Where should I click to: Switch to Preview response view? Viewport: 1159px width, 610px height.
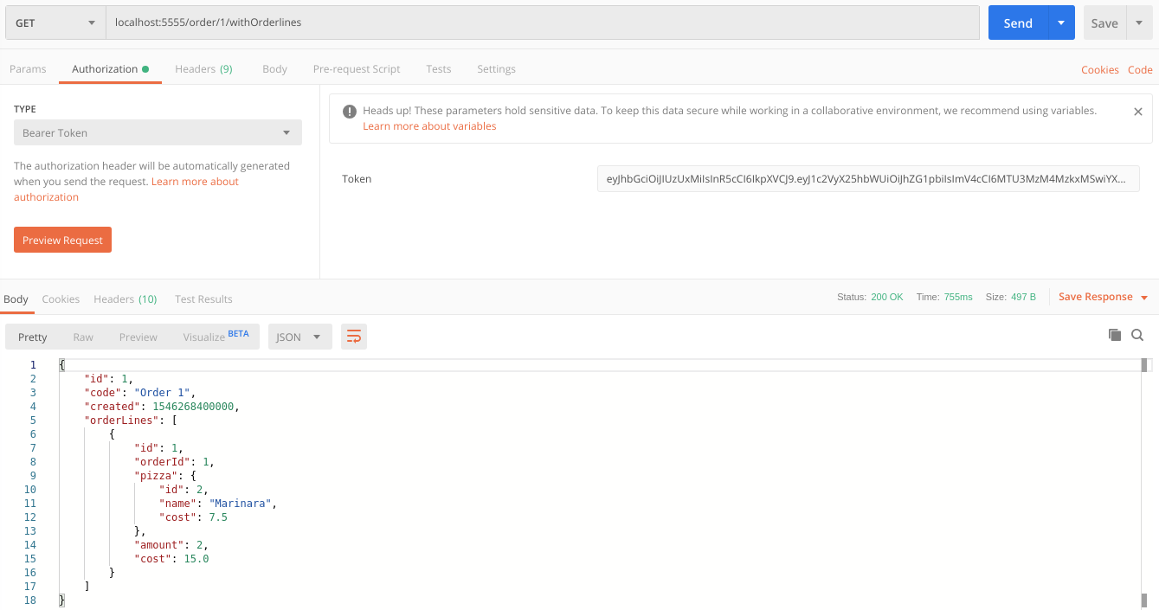click(x=138, y=337)
